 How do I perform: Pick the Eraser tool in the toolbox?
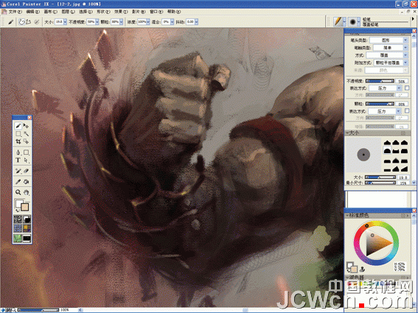tap(26, 171)
